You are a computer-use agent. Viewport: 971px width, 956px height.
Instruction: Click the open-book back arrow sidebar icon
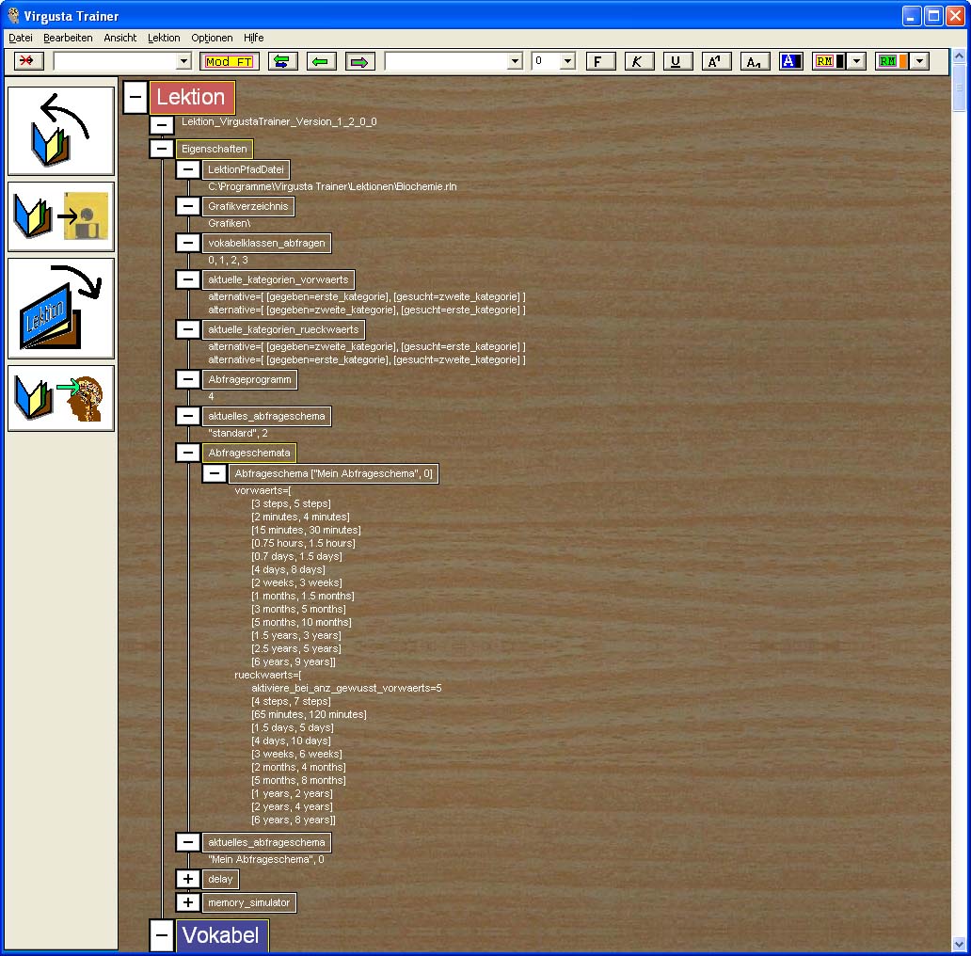pos(60,131)
